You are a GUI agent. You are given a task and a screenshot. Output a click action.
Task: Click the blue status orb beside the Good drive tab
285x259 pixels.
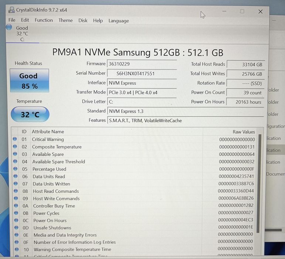click(9, 27)
